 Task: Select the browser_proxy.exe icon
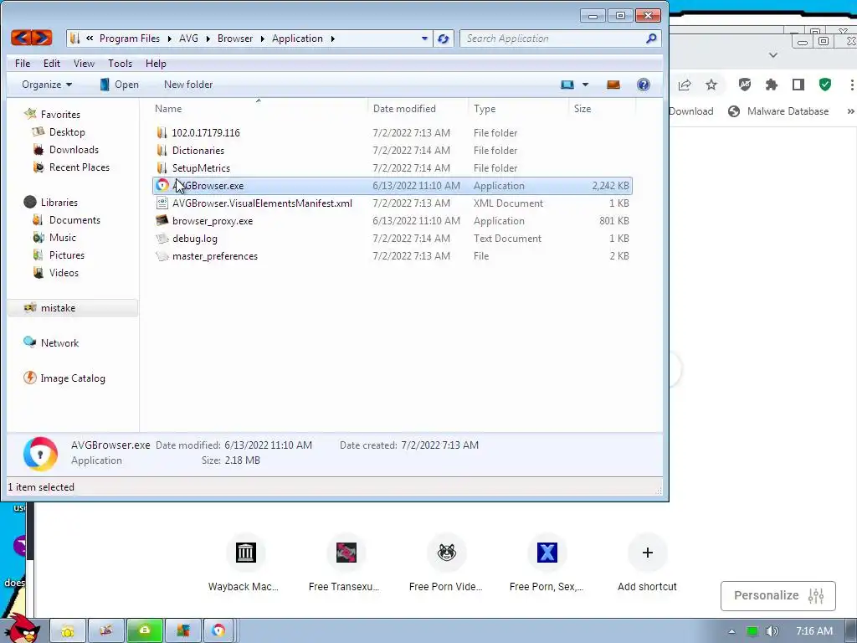pos(162,220)
